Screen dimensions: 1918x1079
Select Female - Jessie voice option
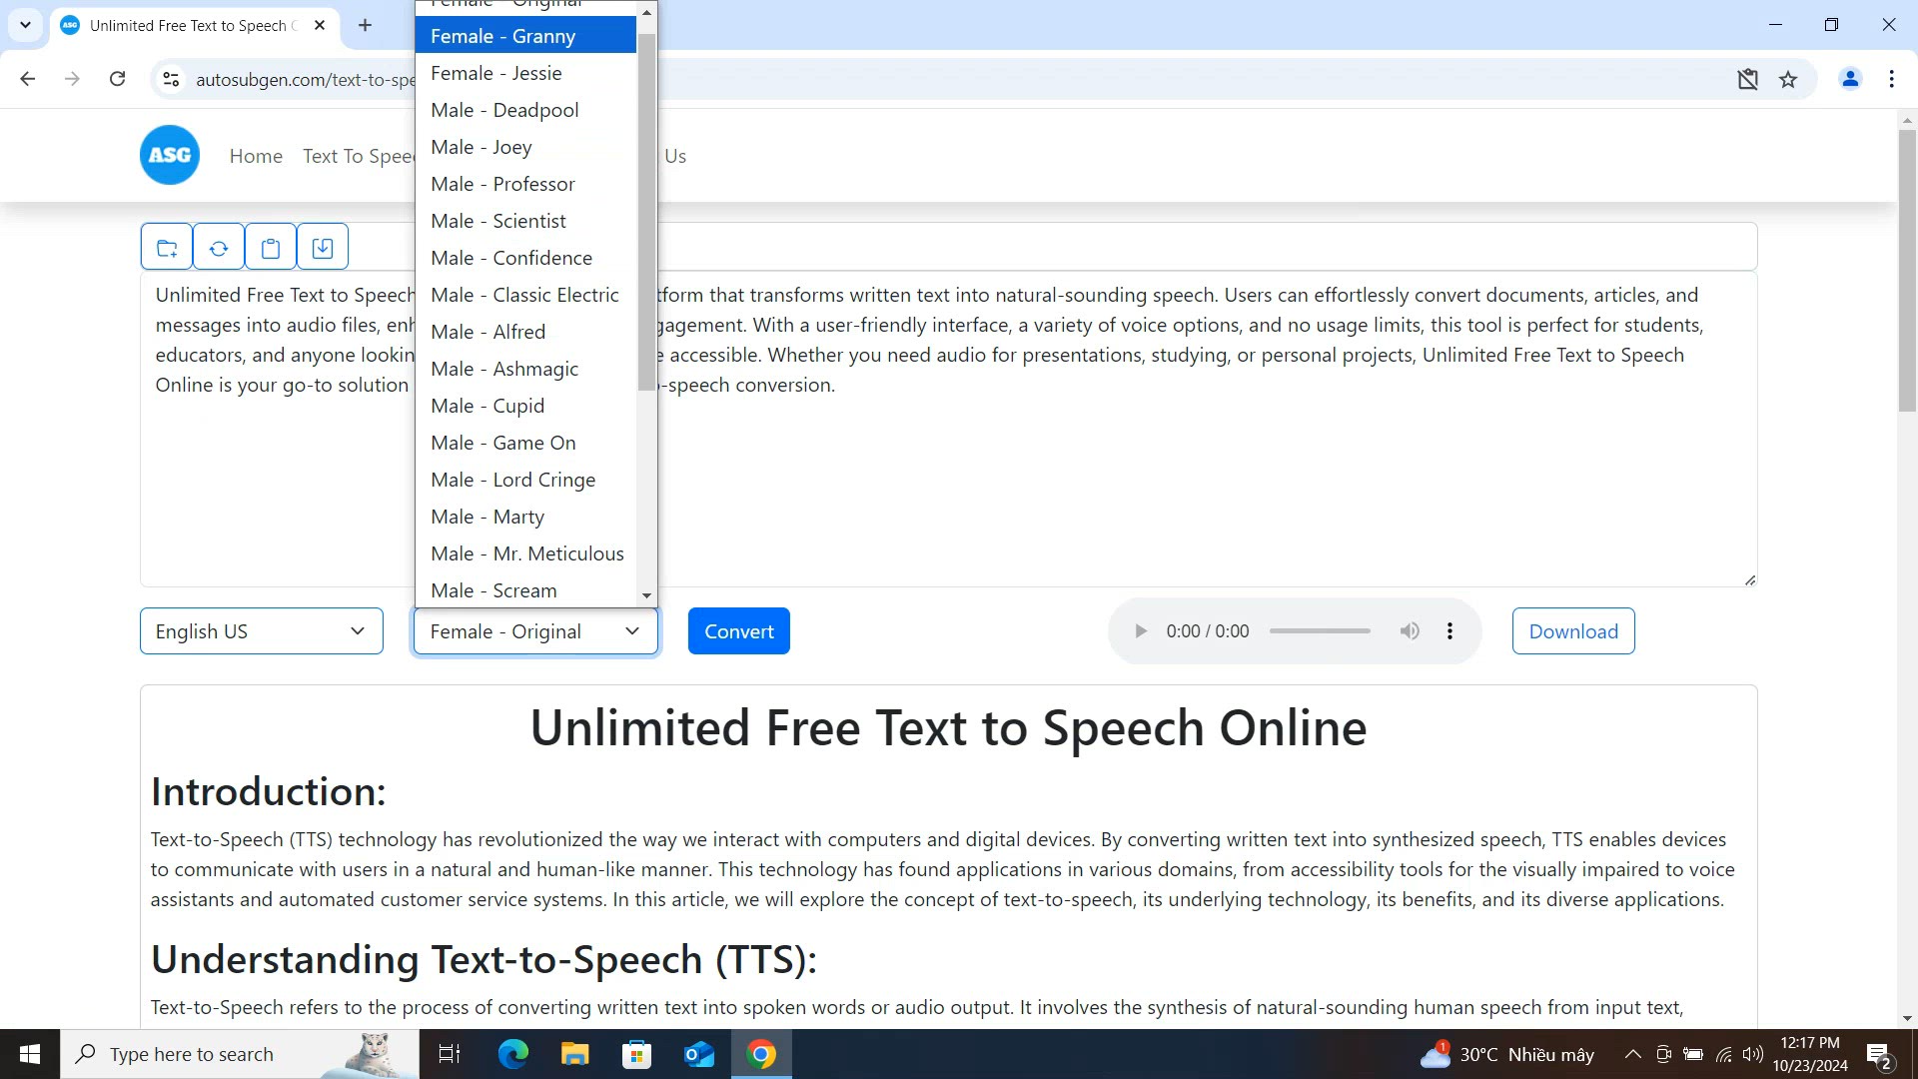(525, 73)
